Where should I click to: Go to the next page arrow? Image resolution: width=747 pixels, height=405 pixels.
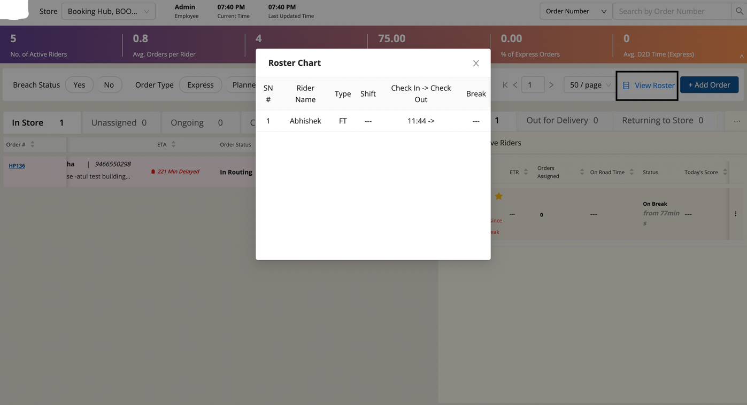pyautogui.click(x=551, y=85)
